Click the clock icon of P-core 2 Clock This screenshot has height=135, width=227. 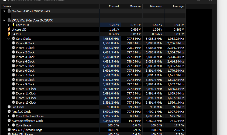tap(13, 52)
